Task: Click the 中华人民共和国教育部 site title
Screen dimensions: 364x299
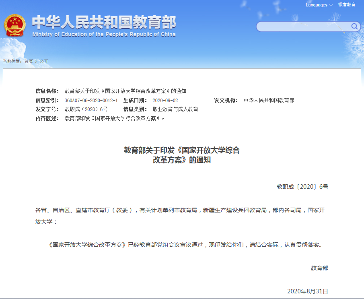Action: click(104, 22)
